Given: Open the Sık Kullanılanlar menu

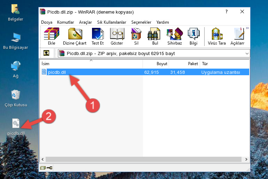Looking at the screenshot, I should pyautogui.click(x=112, y=22).
